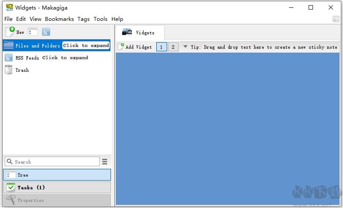Click the New item icon with green plus
The width and height of the screenshot is (343, 208).
pos(10,31)
